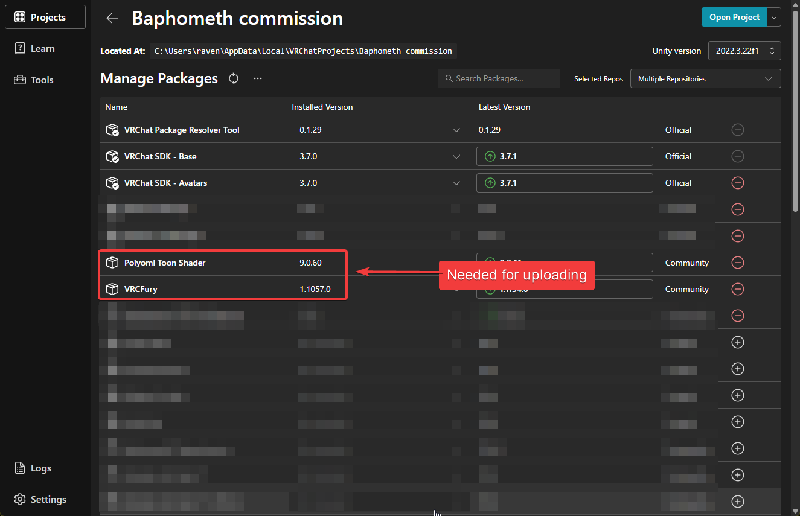Click the greyed remove icon for SDK - Base
800x516 pixels.
point(737,156)
